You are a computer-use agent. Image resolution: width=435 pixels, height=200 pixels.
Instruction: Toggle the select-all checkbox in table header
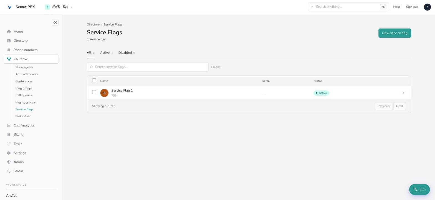94,80
